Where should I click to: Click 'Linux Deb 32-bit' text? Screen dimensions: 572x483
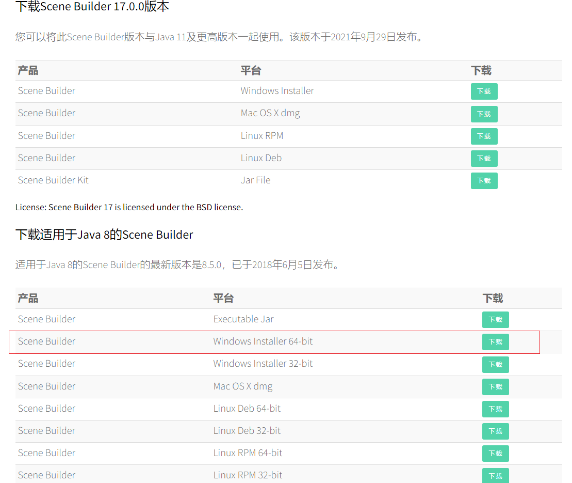coord(247,431)
